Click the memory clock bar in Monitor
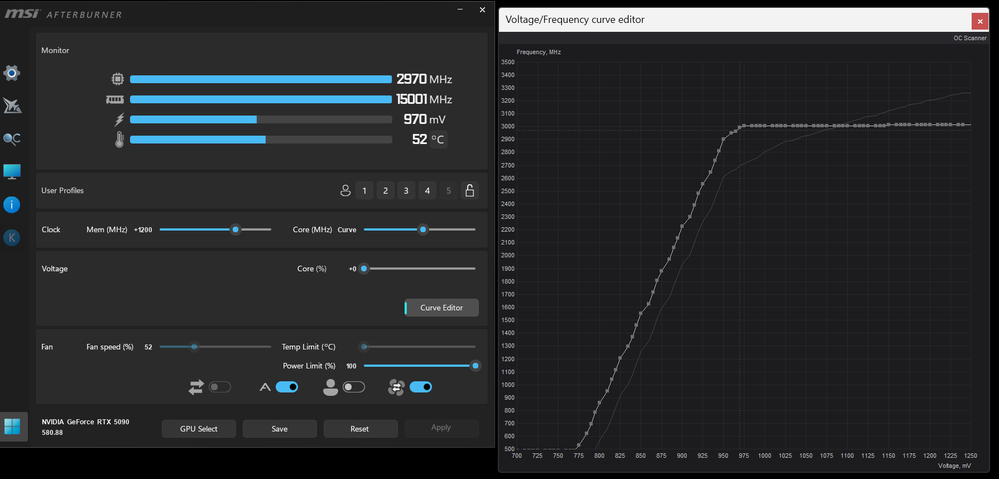Image resolution: width=999 pixels, height=479 pixels. (x=261, y=99)
